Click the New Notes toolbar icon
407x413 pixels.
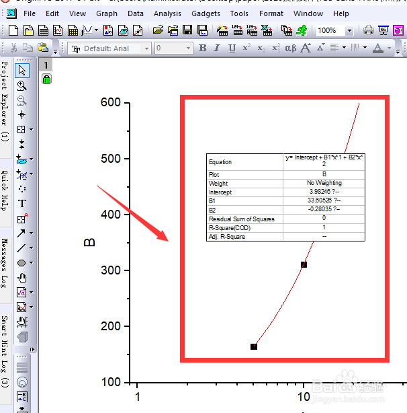(x=123, y=30)
